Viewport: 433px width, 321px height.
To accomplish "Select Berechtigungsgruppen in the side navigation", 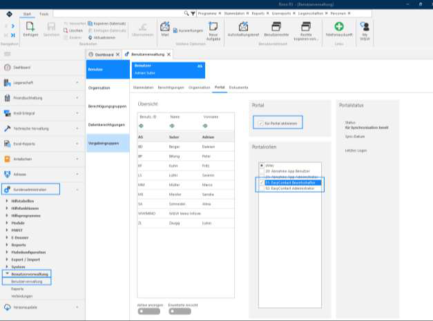I will click(107, 106).
